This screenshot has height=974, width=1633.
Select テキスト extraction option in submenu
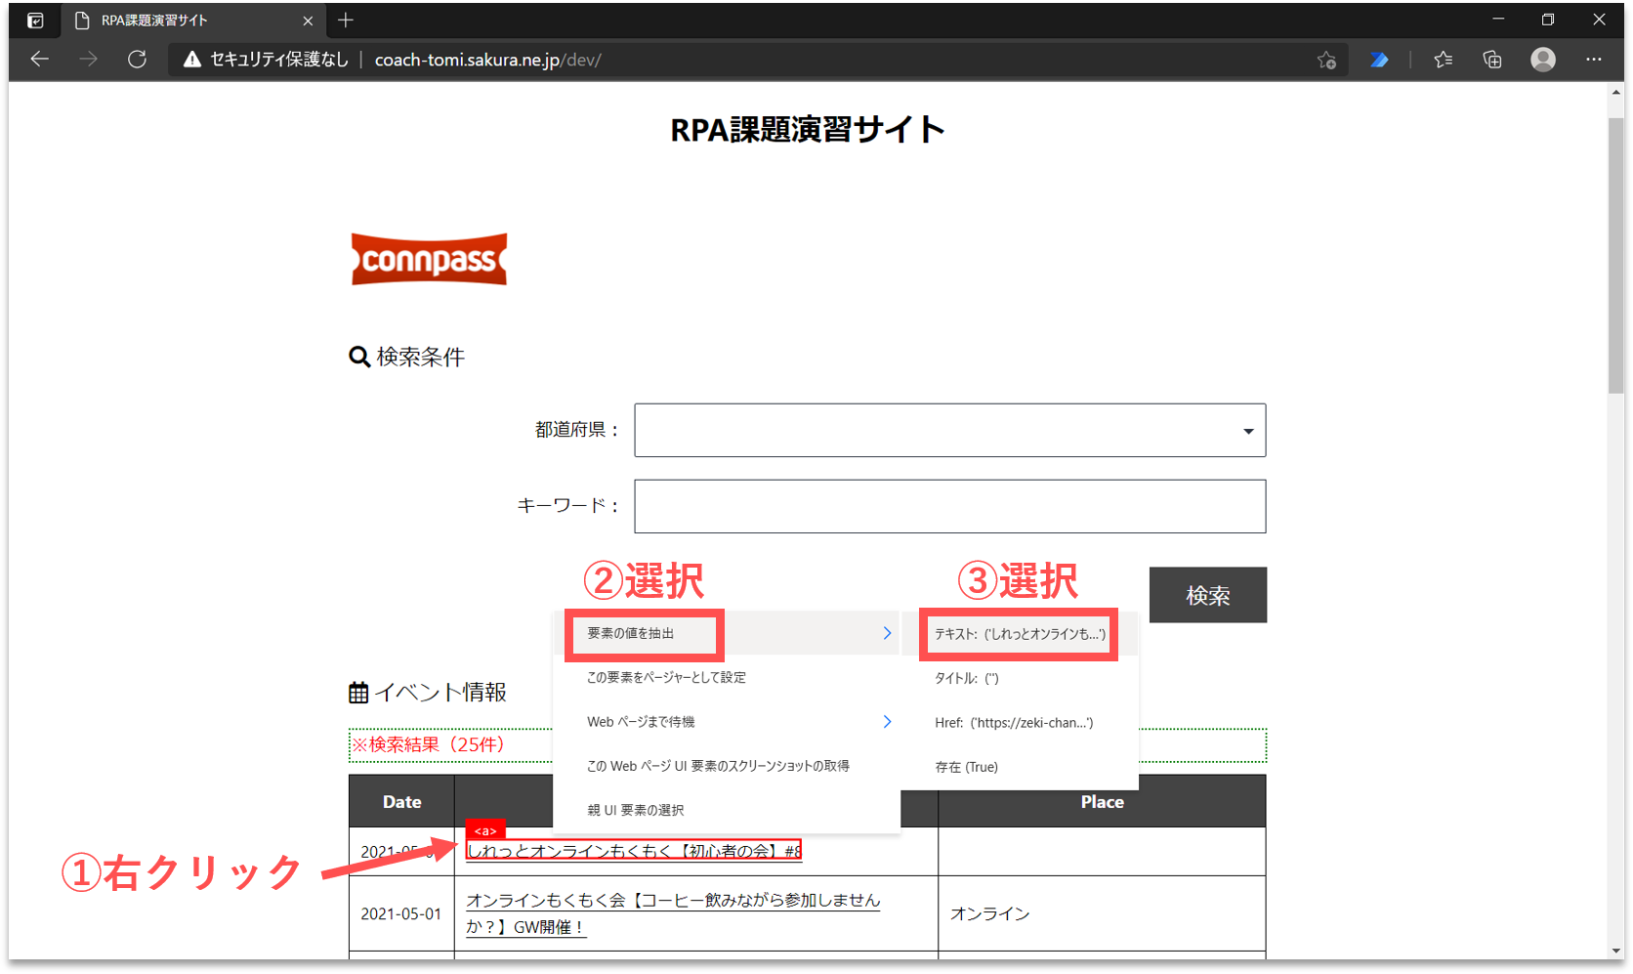pos(1020,634)
